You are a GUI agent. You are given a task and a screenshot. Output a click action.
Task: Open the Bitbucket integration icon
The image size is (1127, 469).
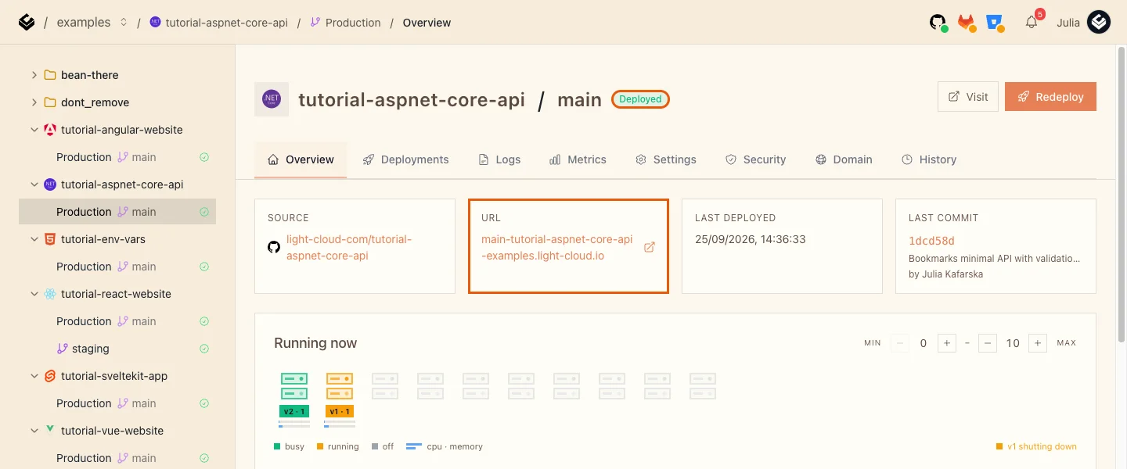pos(996,23)
